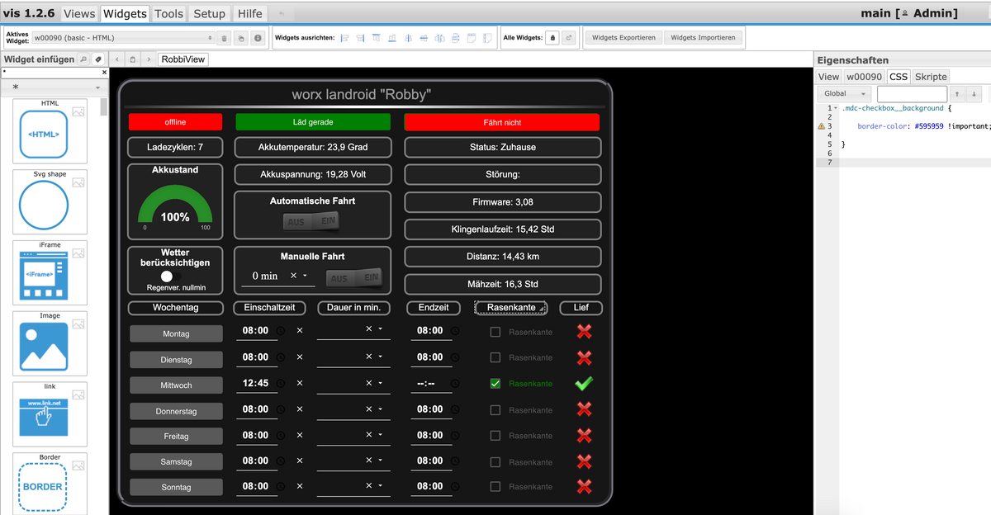Open Dauer dropdown for Montag
Viewport: 991px width, 515px height.
click(380, 330)
